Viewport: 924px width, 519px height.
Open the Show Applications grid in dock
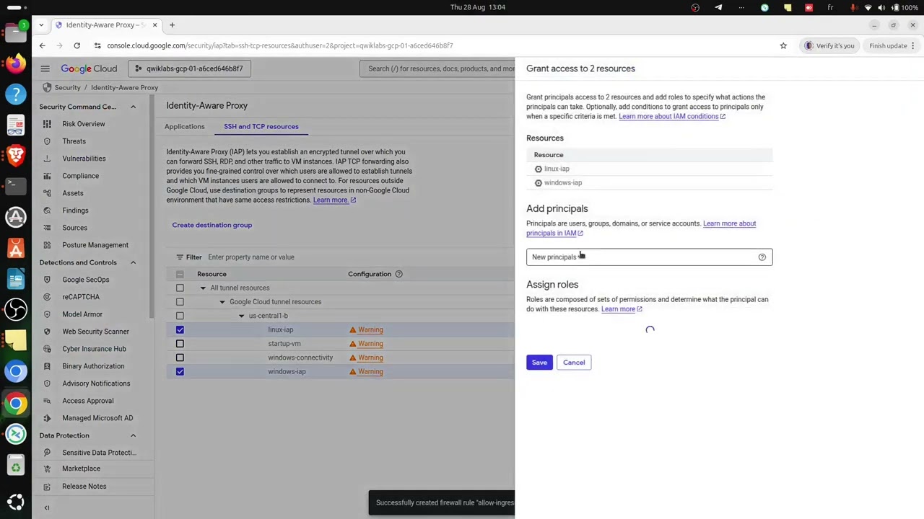15,502
